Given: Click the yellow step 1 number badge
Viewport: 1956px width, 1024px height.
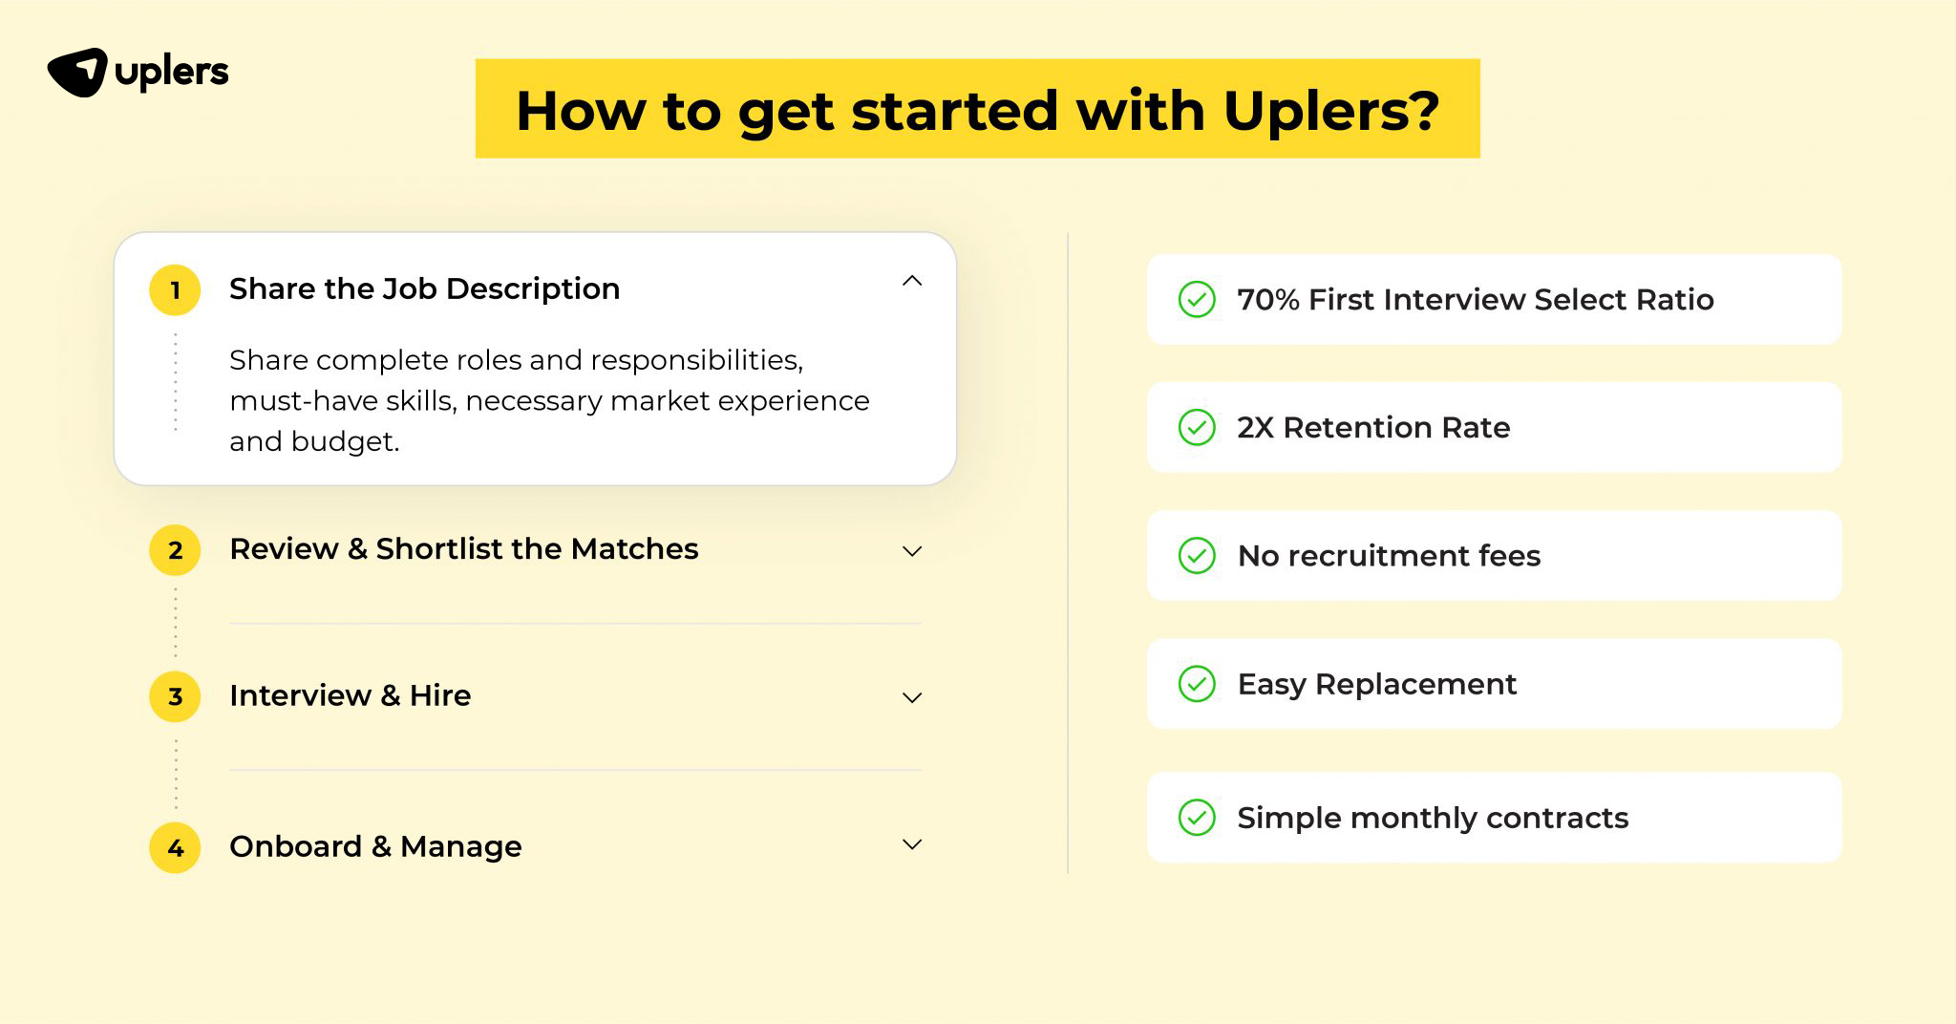Looking at the screenshot, I should click(x=175, y=290).
